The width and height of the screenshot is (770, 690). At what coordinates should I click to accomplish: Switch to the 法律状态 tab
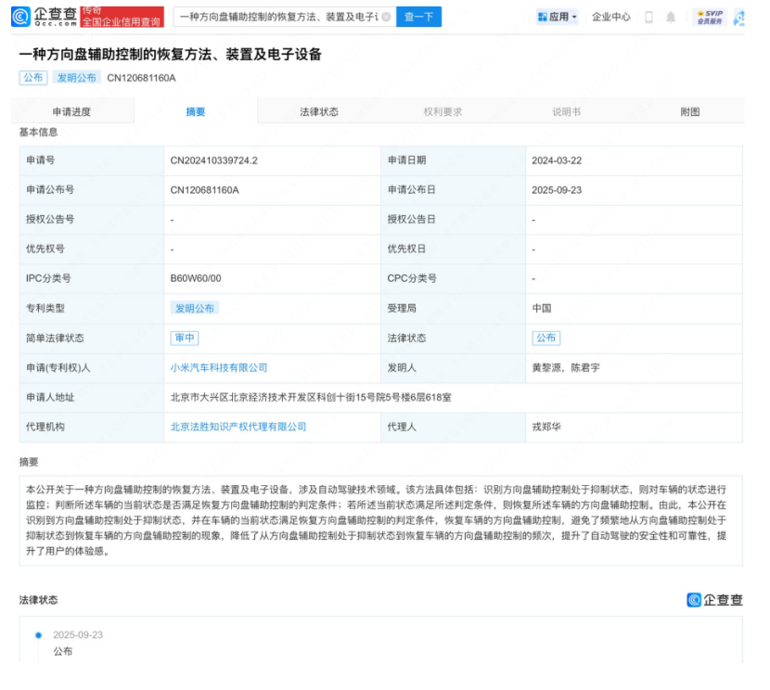pyautogui.click(x=319, y=112)
